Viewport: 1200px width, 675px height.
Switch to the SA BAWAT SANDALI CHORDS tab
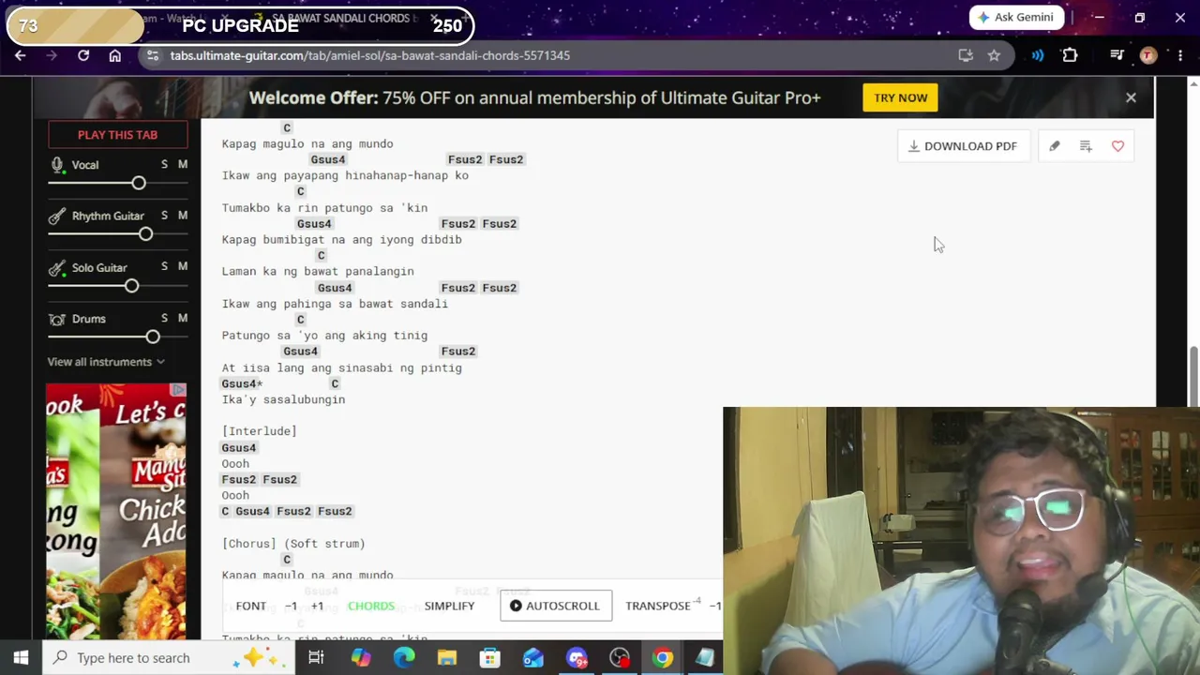[x=341, y=18]
